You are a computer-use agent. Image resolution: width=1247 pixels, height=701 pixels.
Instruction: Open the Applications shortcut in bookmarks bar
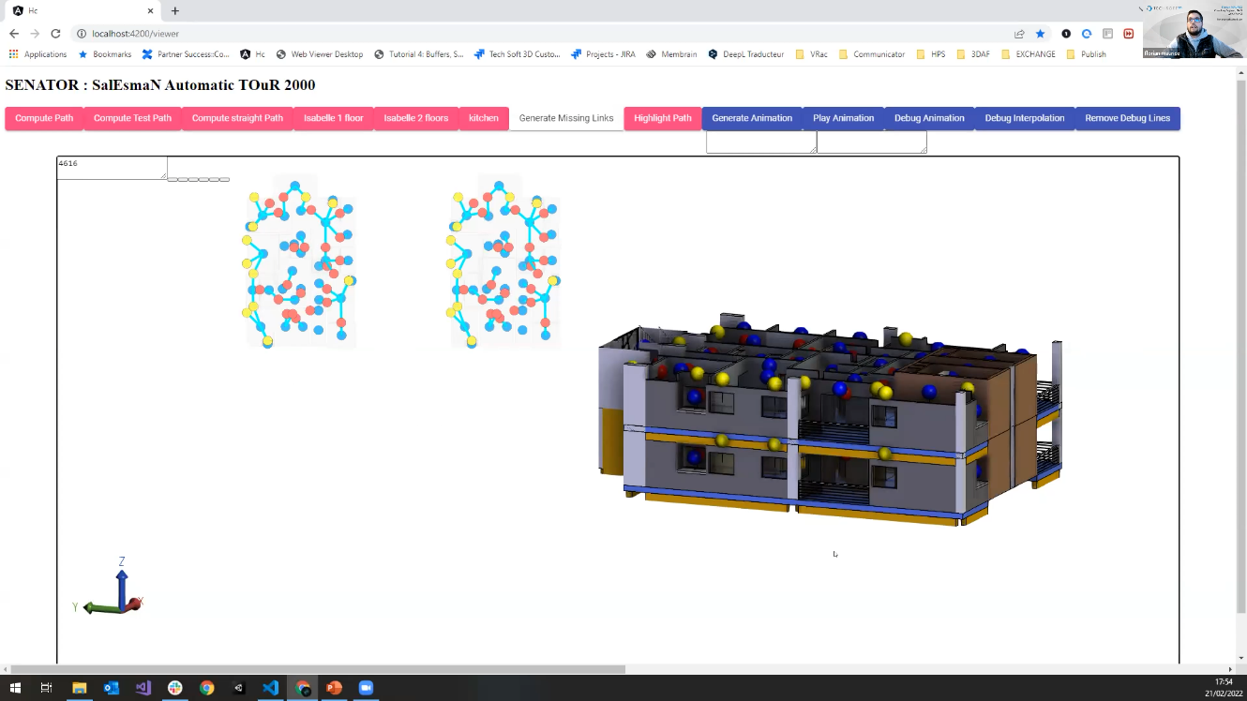click(x=38, y=54)
